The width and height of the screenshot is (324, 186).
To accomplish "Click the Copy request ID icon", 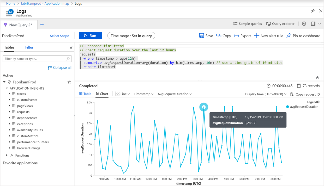I will tap(292, 94).
